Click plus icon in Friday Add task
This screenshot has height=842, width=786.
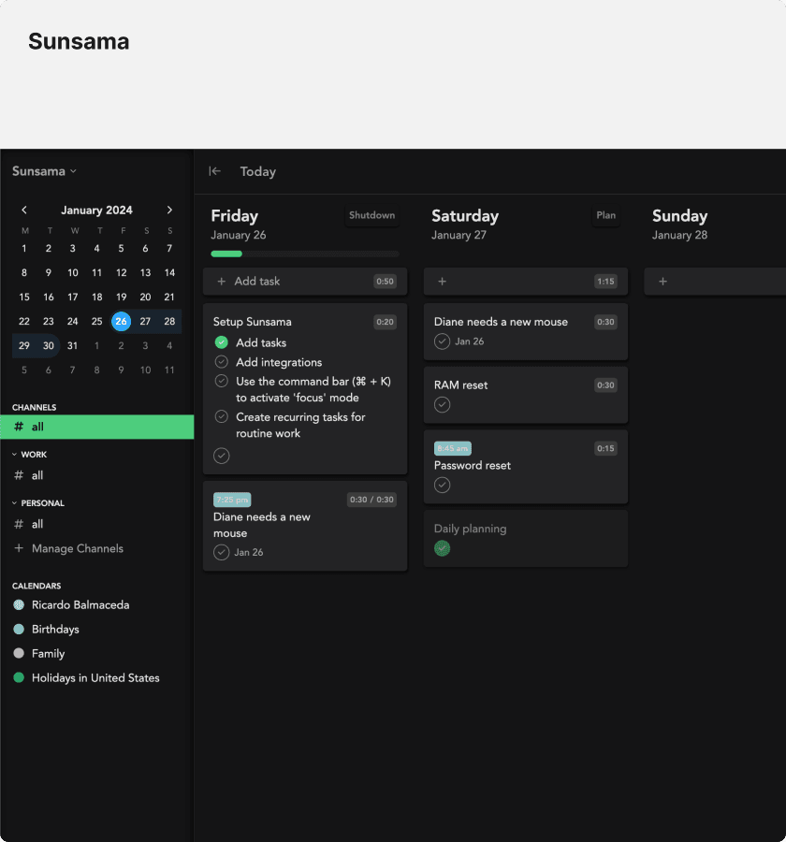pos(222,282)
